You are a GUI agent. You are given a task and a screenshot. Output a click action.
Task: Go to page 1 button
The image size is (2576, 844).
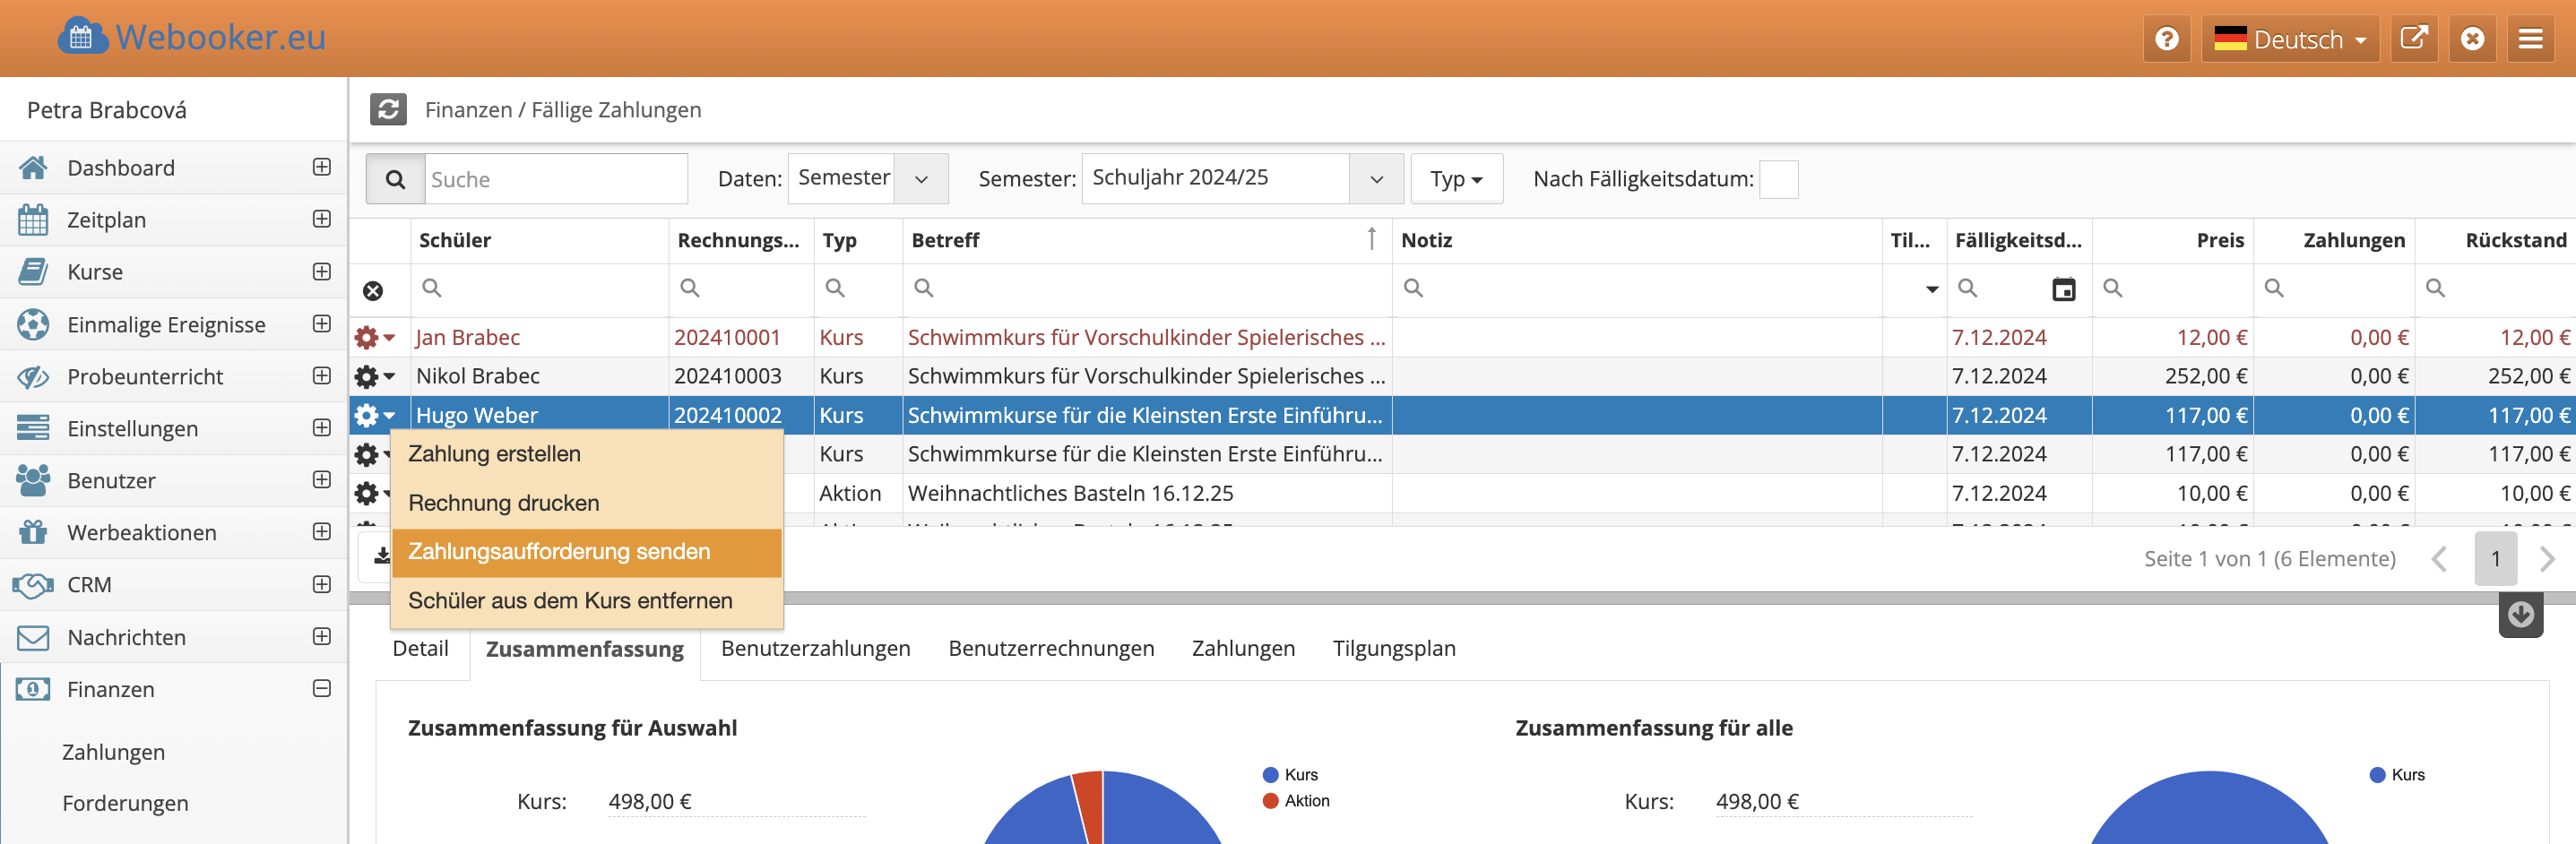[x=2495, y=559]
